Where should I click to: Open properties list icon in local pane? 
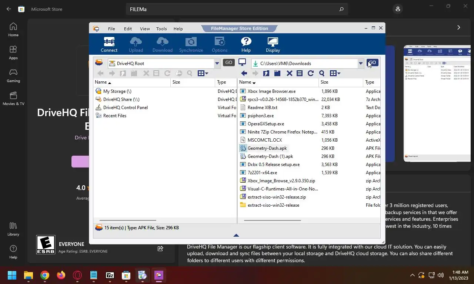(x=300, y=73)
